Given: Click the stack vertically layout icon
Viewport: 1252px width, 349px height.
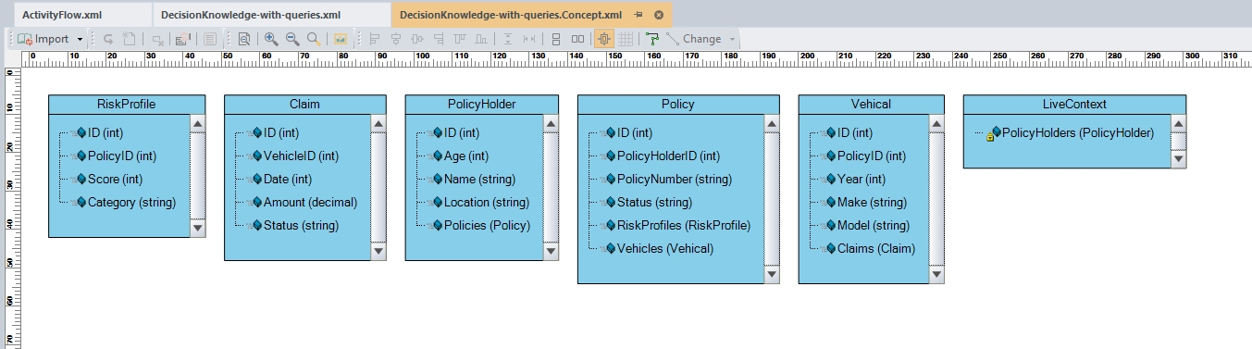Looking at the screenshot, I should (556, 39).
